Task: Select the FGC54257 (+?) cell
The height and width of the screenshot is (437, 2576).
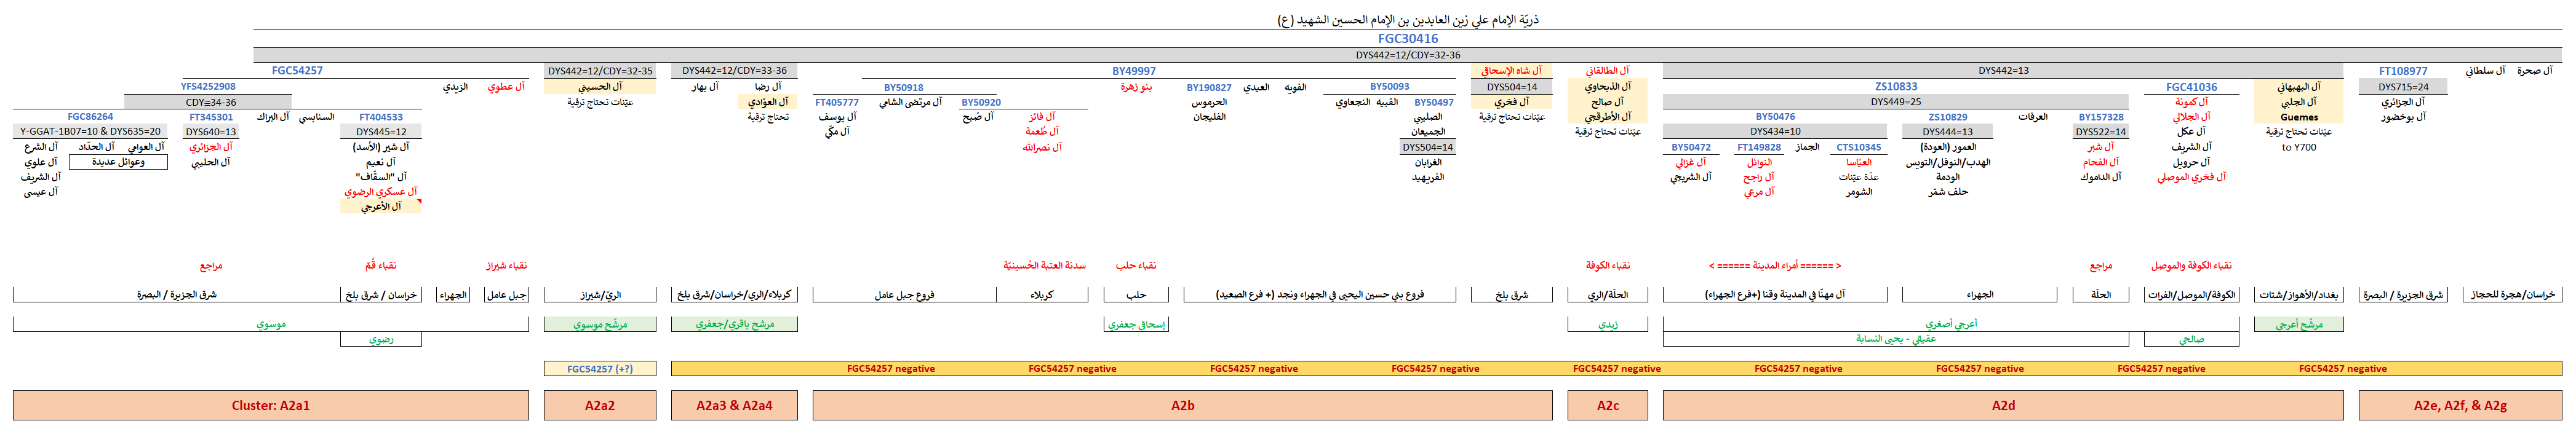Action: coord(599,369)
